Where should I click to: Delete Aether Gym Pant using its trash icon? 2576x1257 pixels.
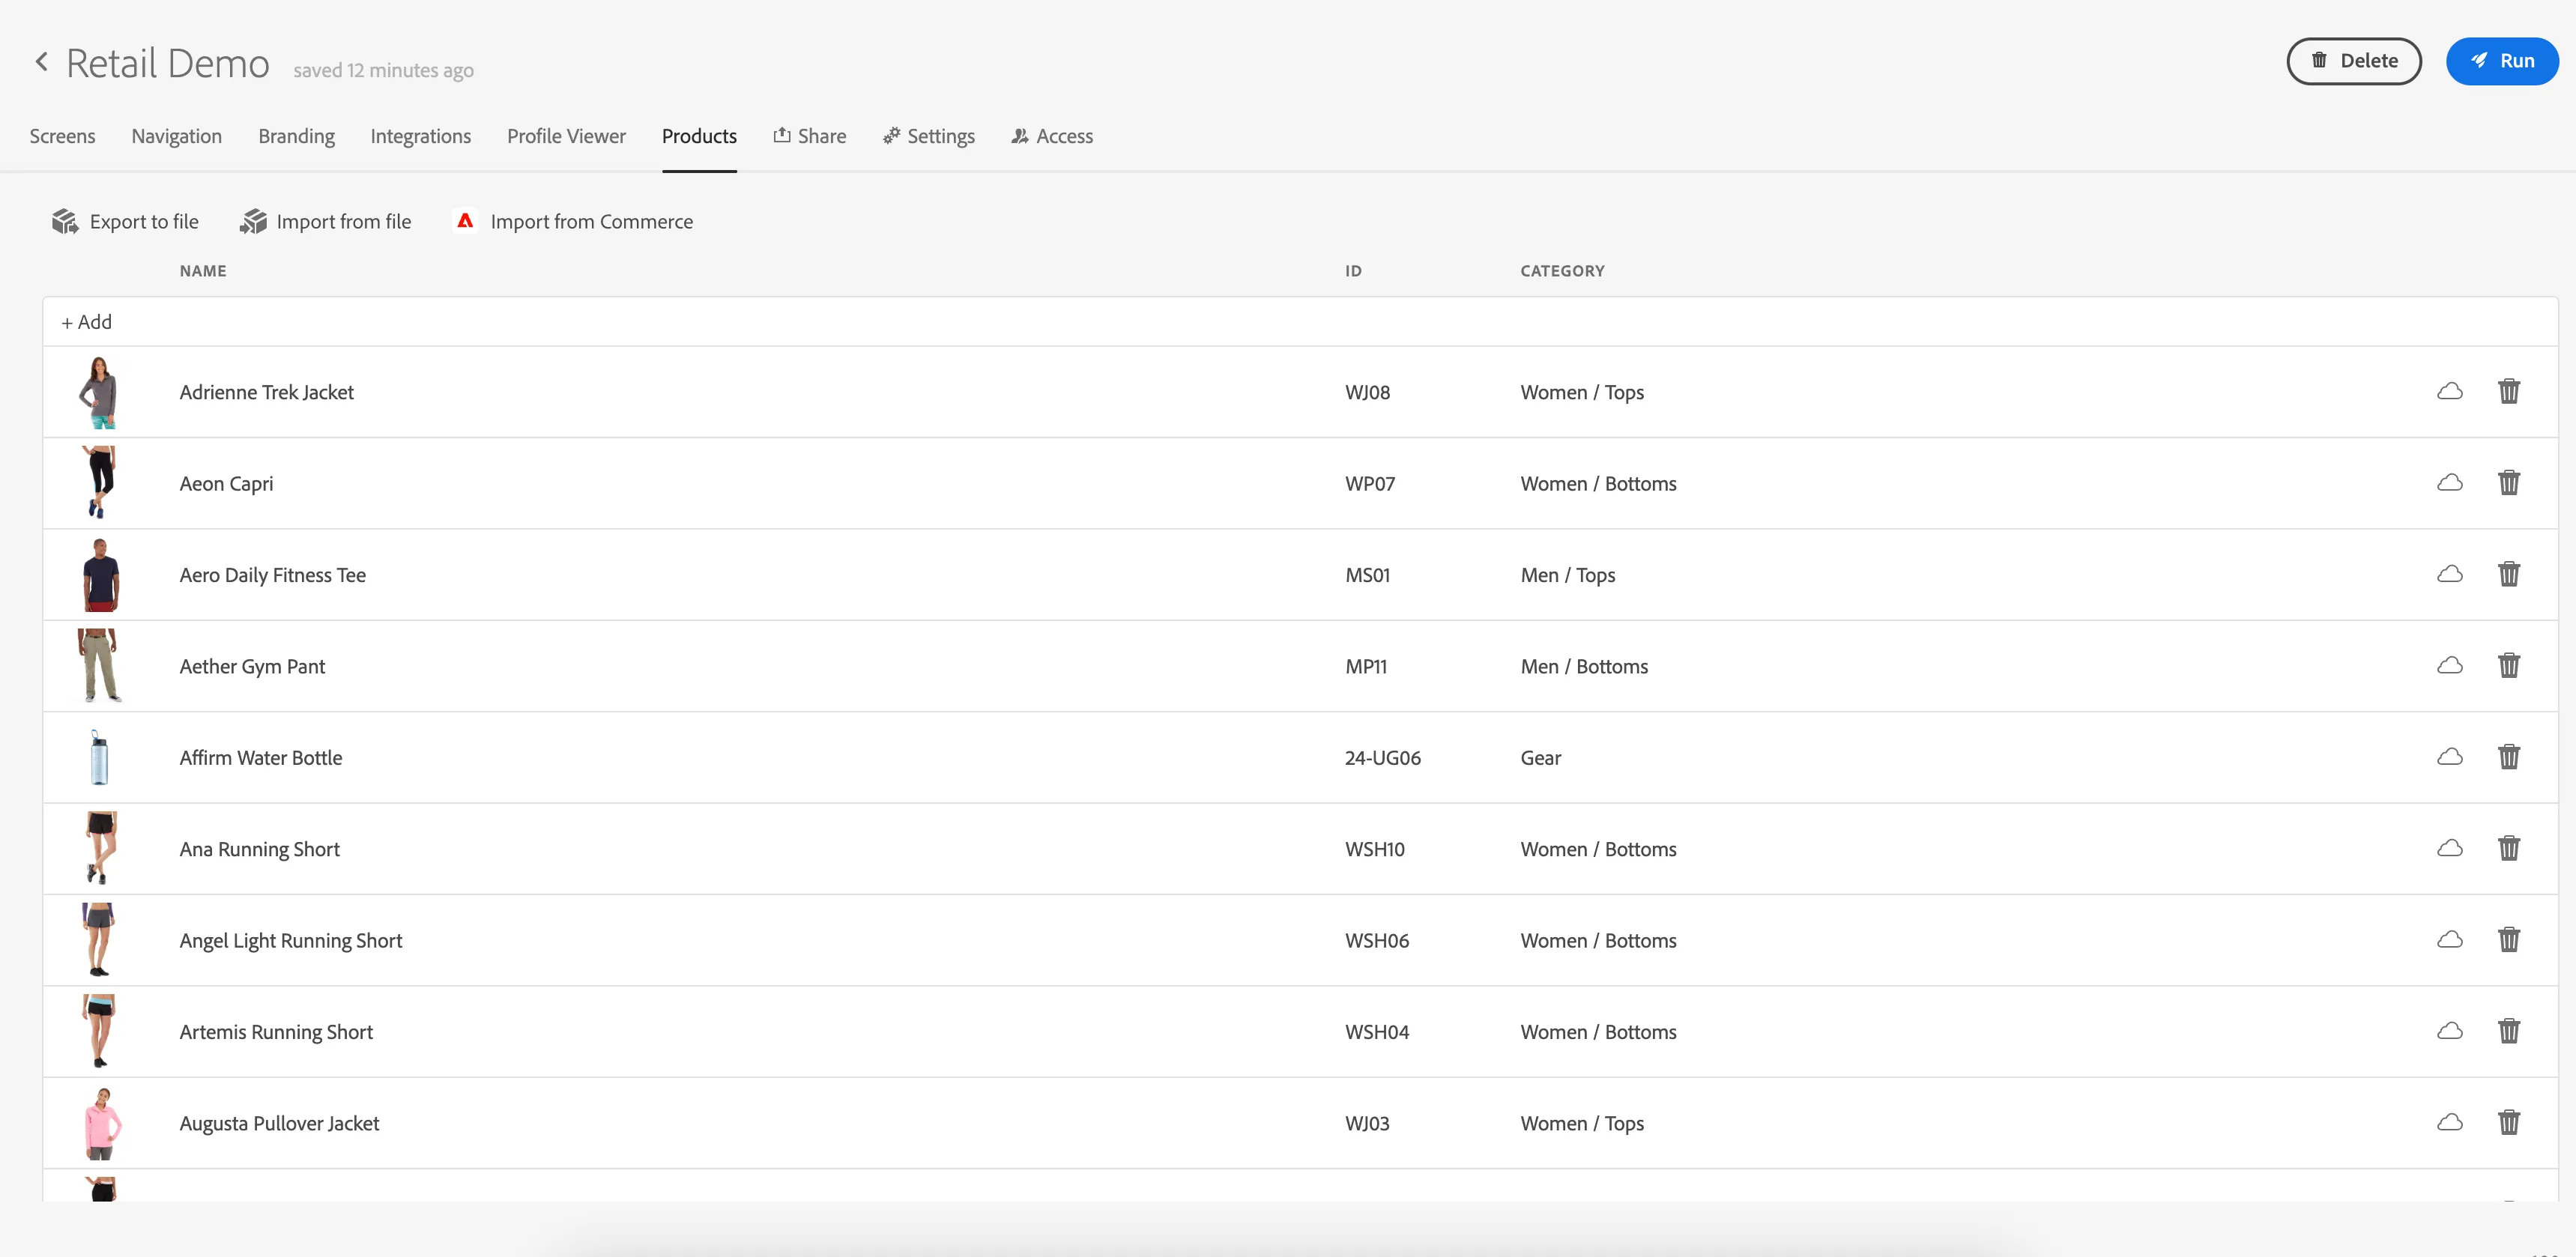click(2509, 666)
